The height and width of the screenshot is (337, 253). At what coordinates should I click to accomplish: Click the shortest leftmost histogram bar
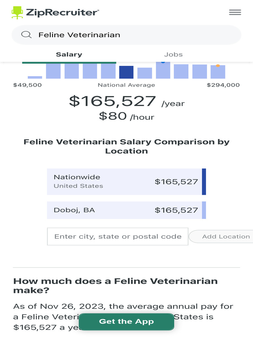pos(35,77)
